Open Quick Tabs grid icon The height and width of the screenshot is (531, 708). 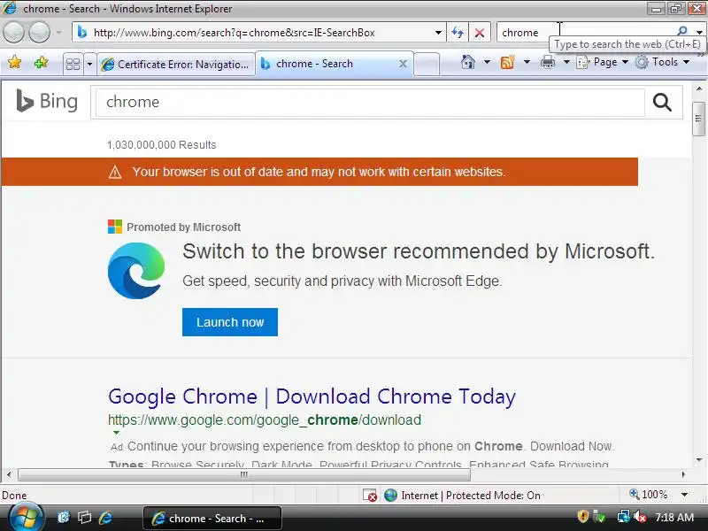[x=73, y=64]
